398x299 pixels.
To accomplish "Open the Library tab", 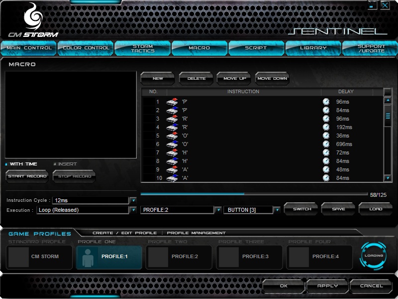I will (313, 48).
